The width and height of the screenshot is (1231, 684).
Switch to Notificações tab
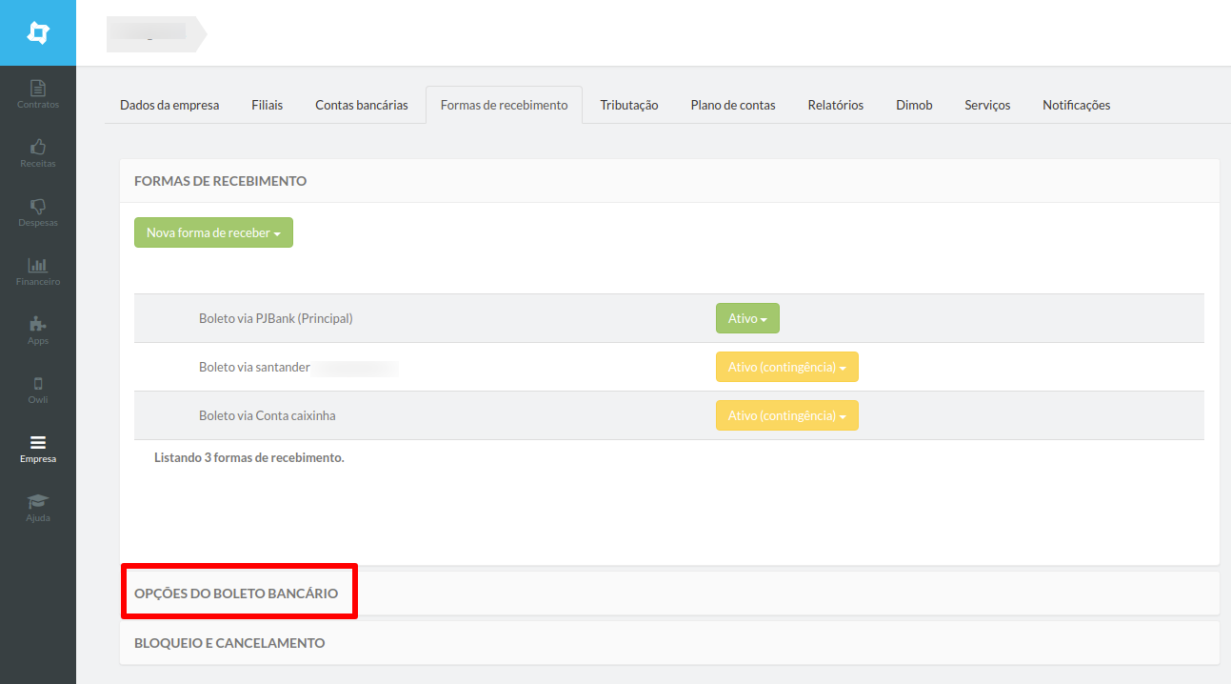(1077, 105)
